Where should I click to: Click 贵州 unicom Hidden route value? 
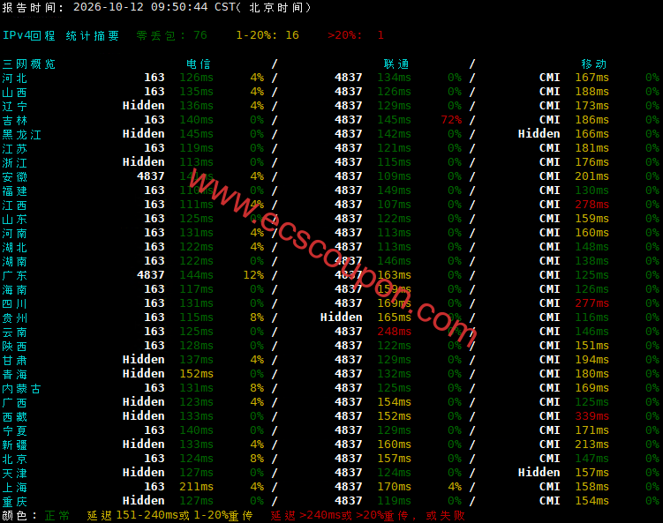point(341,318)
